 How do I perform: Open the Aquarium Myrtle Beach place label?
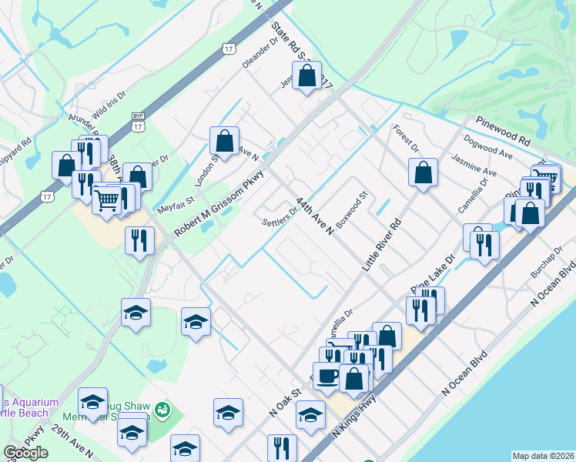click(x=28, y=407)
